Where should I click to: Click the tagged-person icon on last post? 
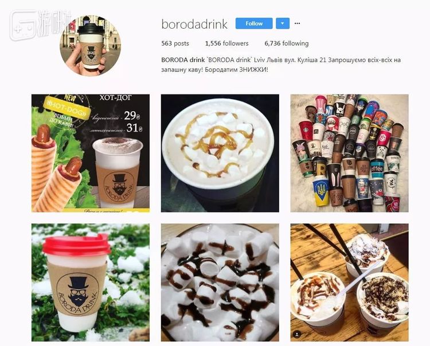point(297,334)
